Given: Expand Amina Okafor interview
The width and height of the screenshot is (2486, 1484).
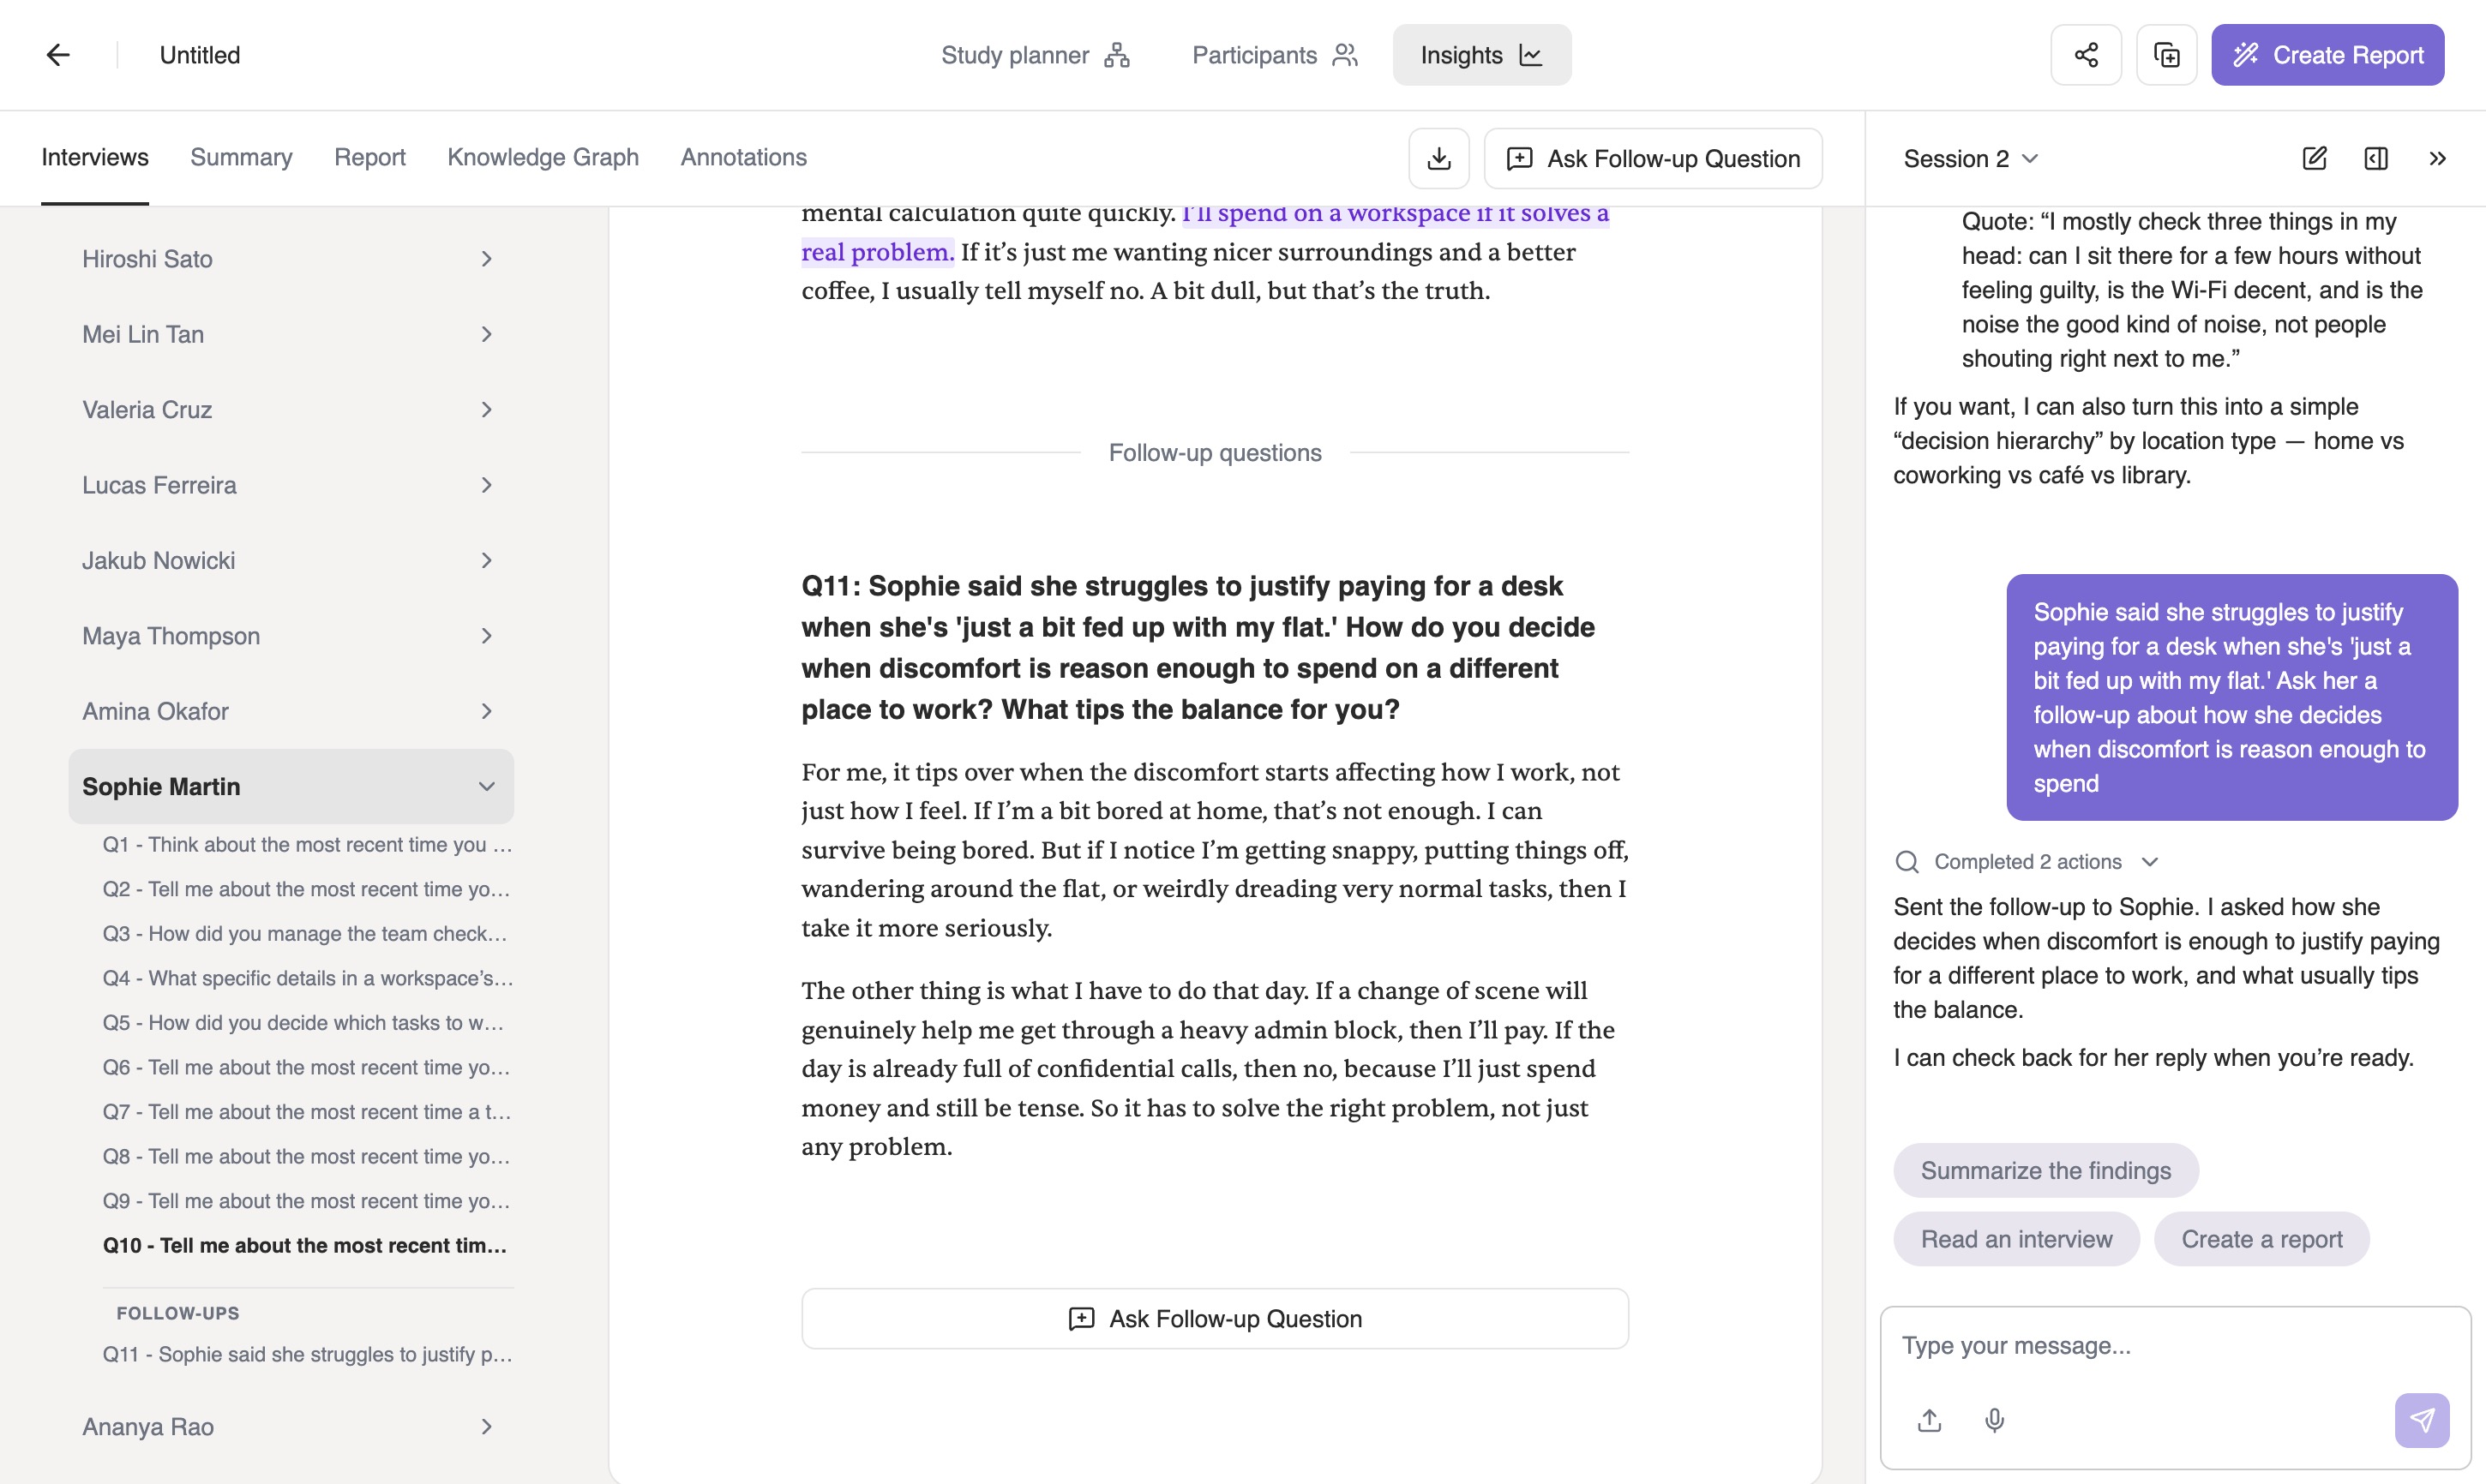Looking at the screenshot, I should 290,711.
